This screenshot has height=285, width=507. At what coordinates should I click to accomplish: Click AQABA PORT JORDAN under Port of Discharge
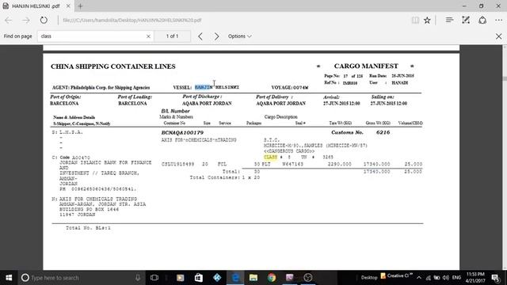pyautogui.click(x=207, y=104)
